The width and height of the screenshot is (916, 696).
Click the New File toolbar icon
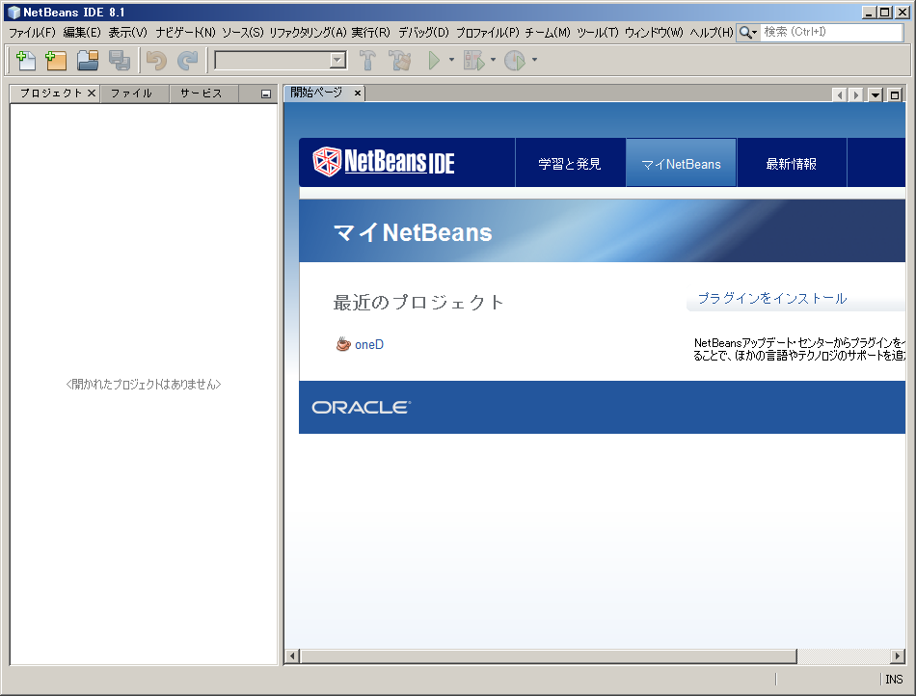(x=26, y=60)
